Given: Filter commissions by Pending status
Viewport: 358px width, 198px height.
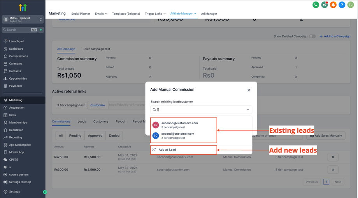Looking at the screenshot, I should tap(75, 135).
